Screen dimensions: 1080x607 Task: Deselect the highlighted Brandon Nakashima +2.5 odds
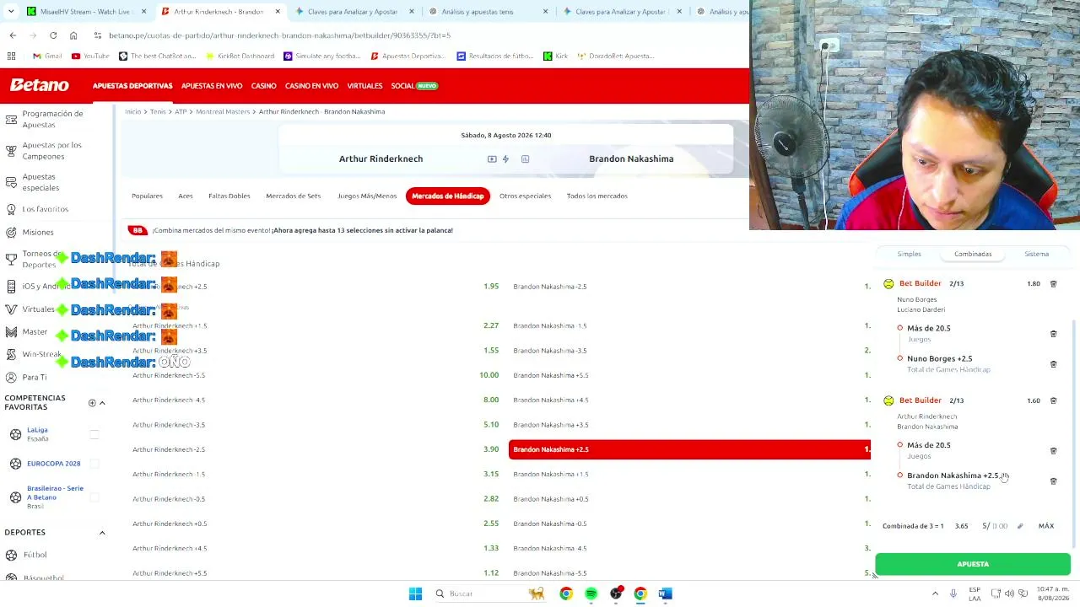(x=689, y=449)
